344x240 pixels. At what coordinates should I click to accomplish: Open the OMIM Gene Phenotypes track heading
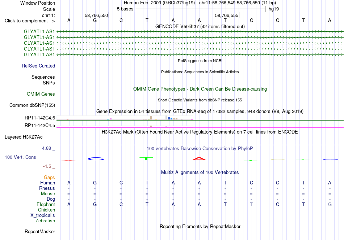click(x=200, y=89)
